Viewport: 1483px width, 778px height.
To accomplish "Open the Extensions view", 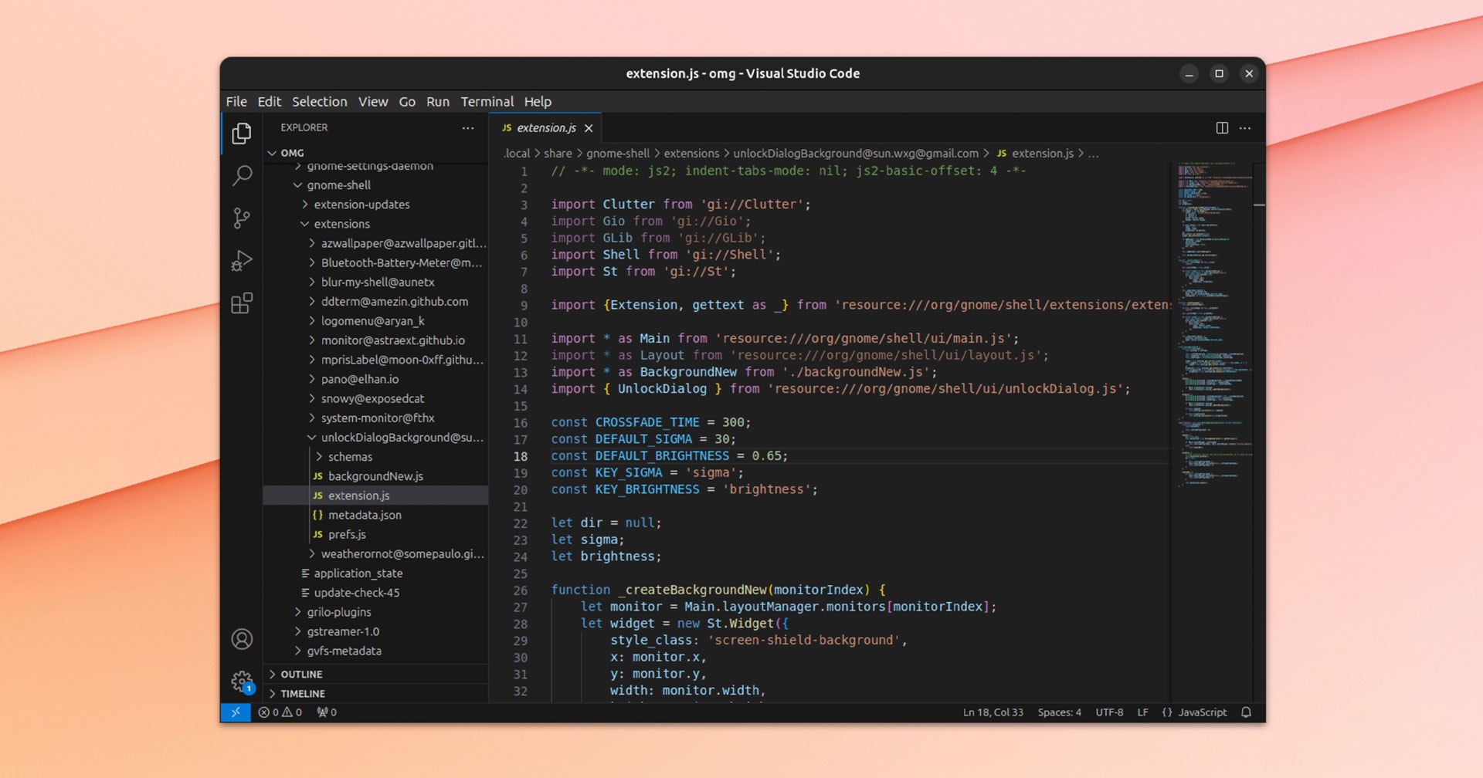I will point(242,303).
